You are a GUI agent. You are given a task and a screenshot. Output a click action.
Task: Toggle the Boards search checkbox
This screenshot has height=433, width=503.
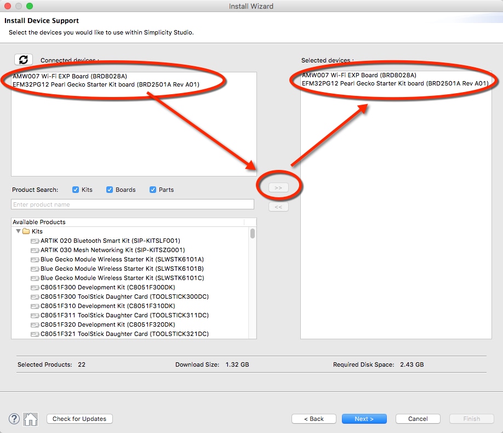click(110, 190)
